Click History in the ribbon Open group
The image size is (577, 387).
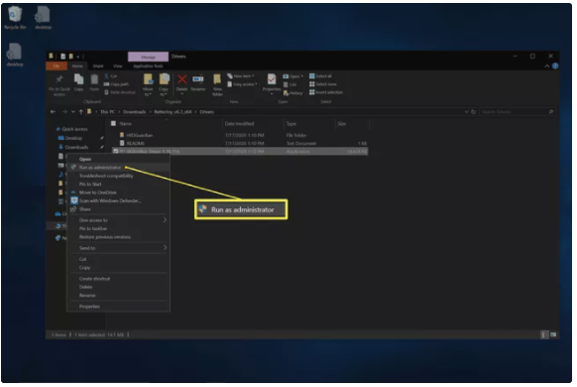(x=292, y=93)
